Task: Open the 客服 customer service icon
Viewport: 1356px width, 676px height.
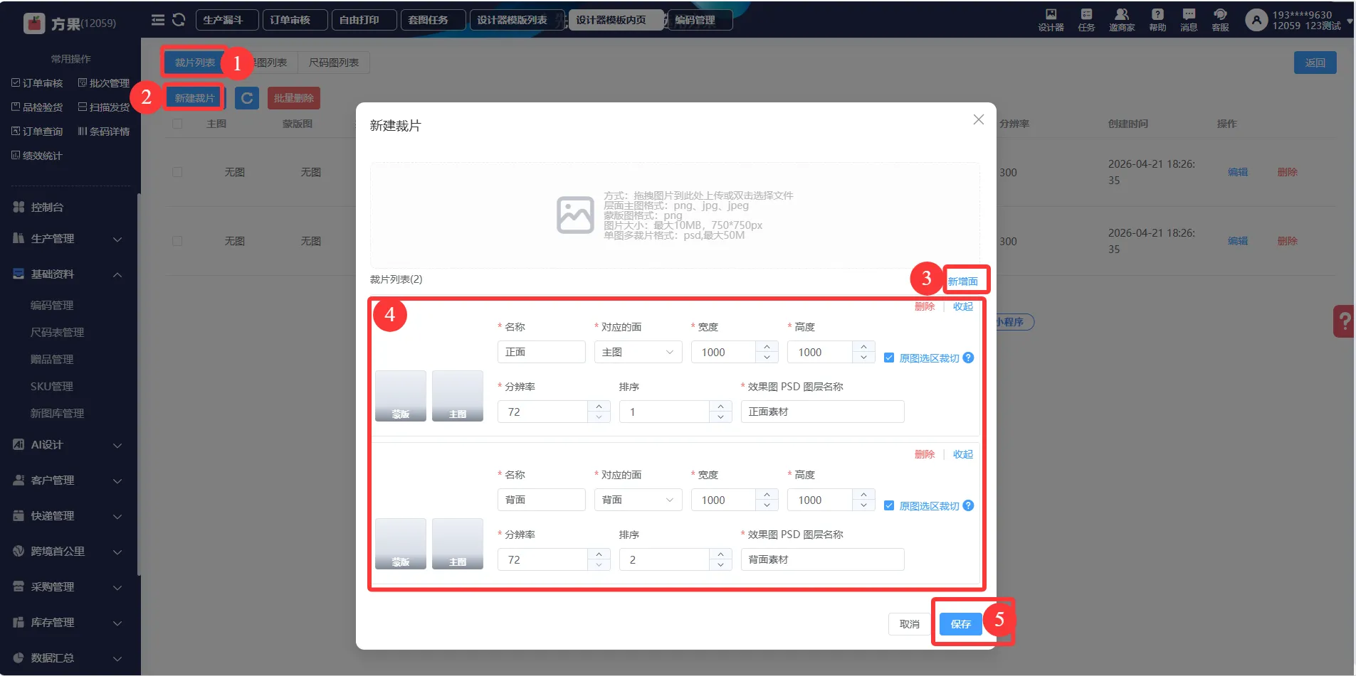Action: 1220,20
